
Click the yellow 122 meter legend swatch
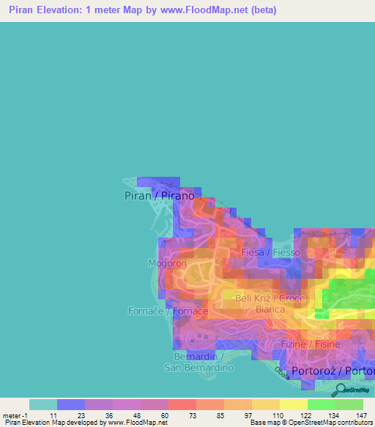pos(294,404)
